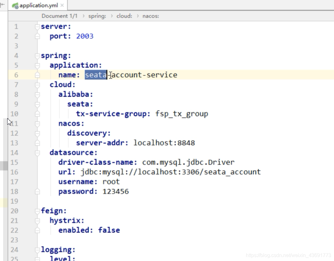This screenshot has width=334, height=261.
Task: Click breadcrumb item 'cloud:'
Action: point(124,16)
